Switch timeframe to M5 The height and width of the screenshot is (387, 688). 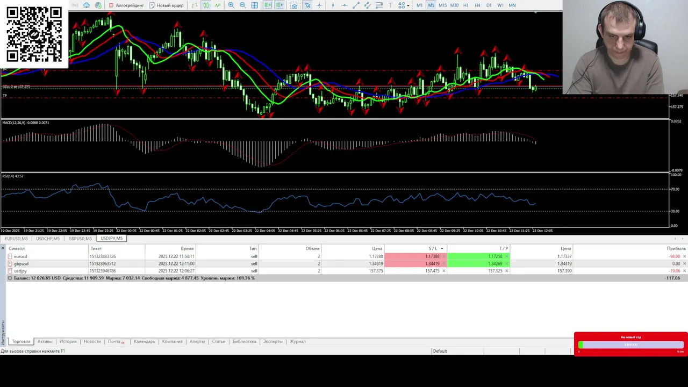(431, 5)
